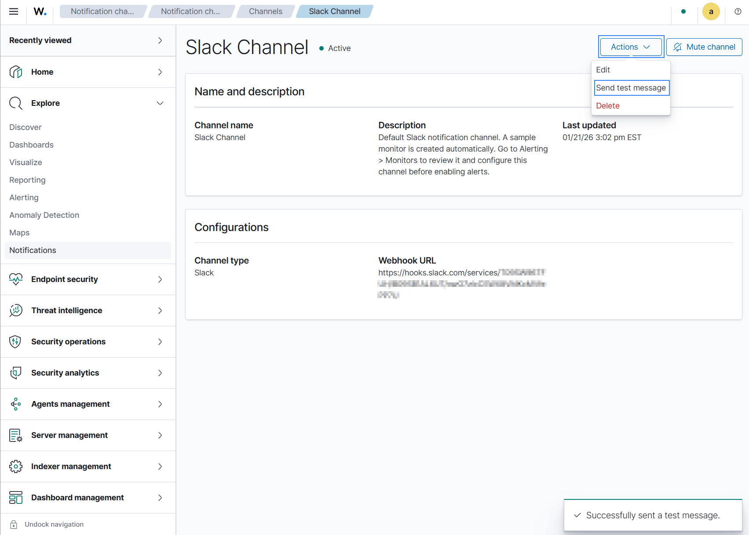This screenshot has width=749, height=535.
Task: Expand Threat intelligence chevron
Action: pos(160,311)
